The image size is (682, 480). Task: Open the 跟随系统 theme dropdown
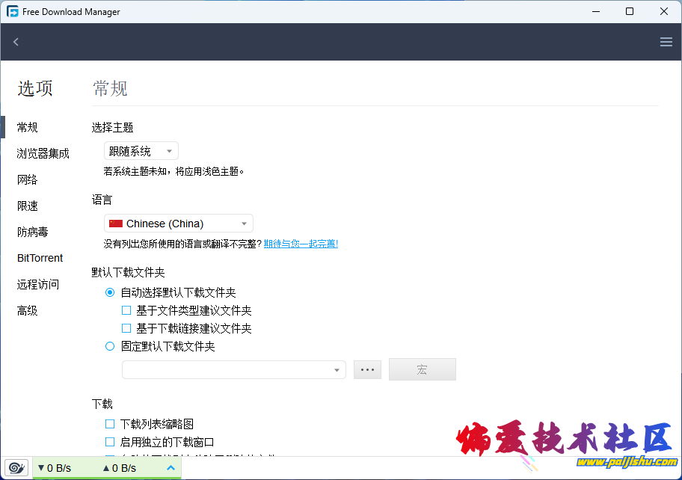pos(141,151)
